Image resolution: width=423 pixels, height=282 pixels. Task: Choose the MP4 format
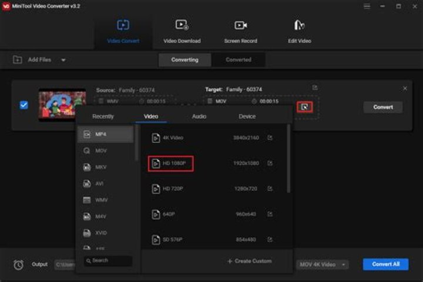[106, 134]
